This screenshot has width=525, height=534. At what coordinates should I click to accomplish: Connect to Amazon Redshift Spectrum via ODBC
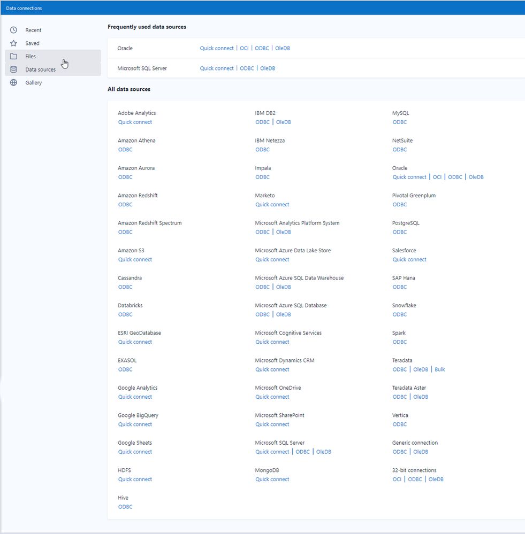(125, 233)
